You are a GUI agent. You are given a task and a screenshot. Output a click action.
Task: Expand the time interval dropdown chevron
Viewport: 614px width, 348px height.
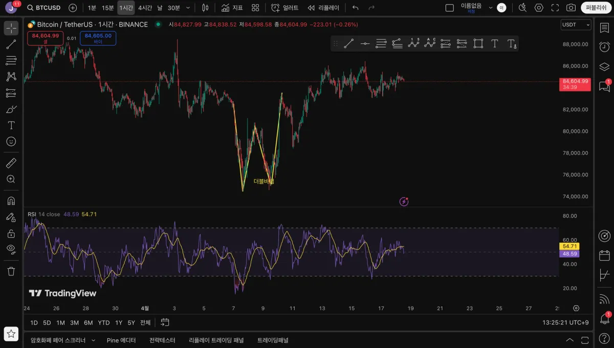tap(188, 8)
